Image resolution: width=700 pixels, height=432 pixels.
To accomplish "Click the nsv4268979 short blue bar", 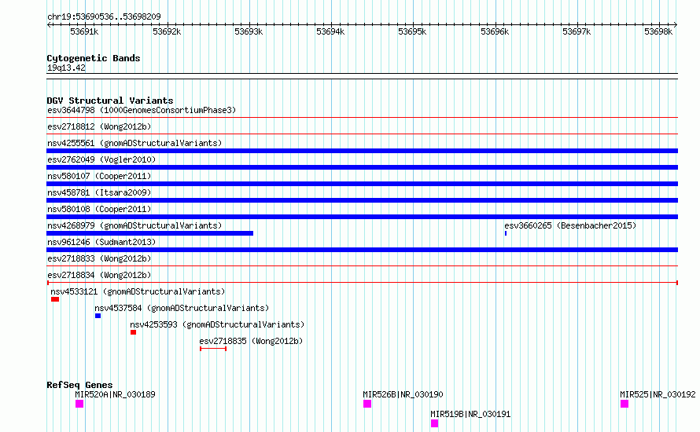I will (x=150, y=233).
